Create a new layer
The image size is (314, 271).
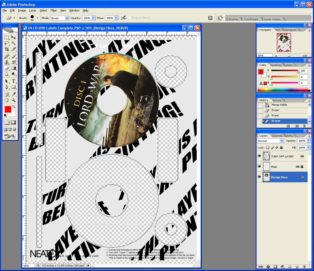tap(297, 267)
